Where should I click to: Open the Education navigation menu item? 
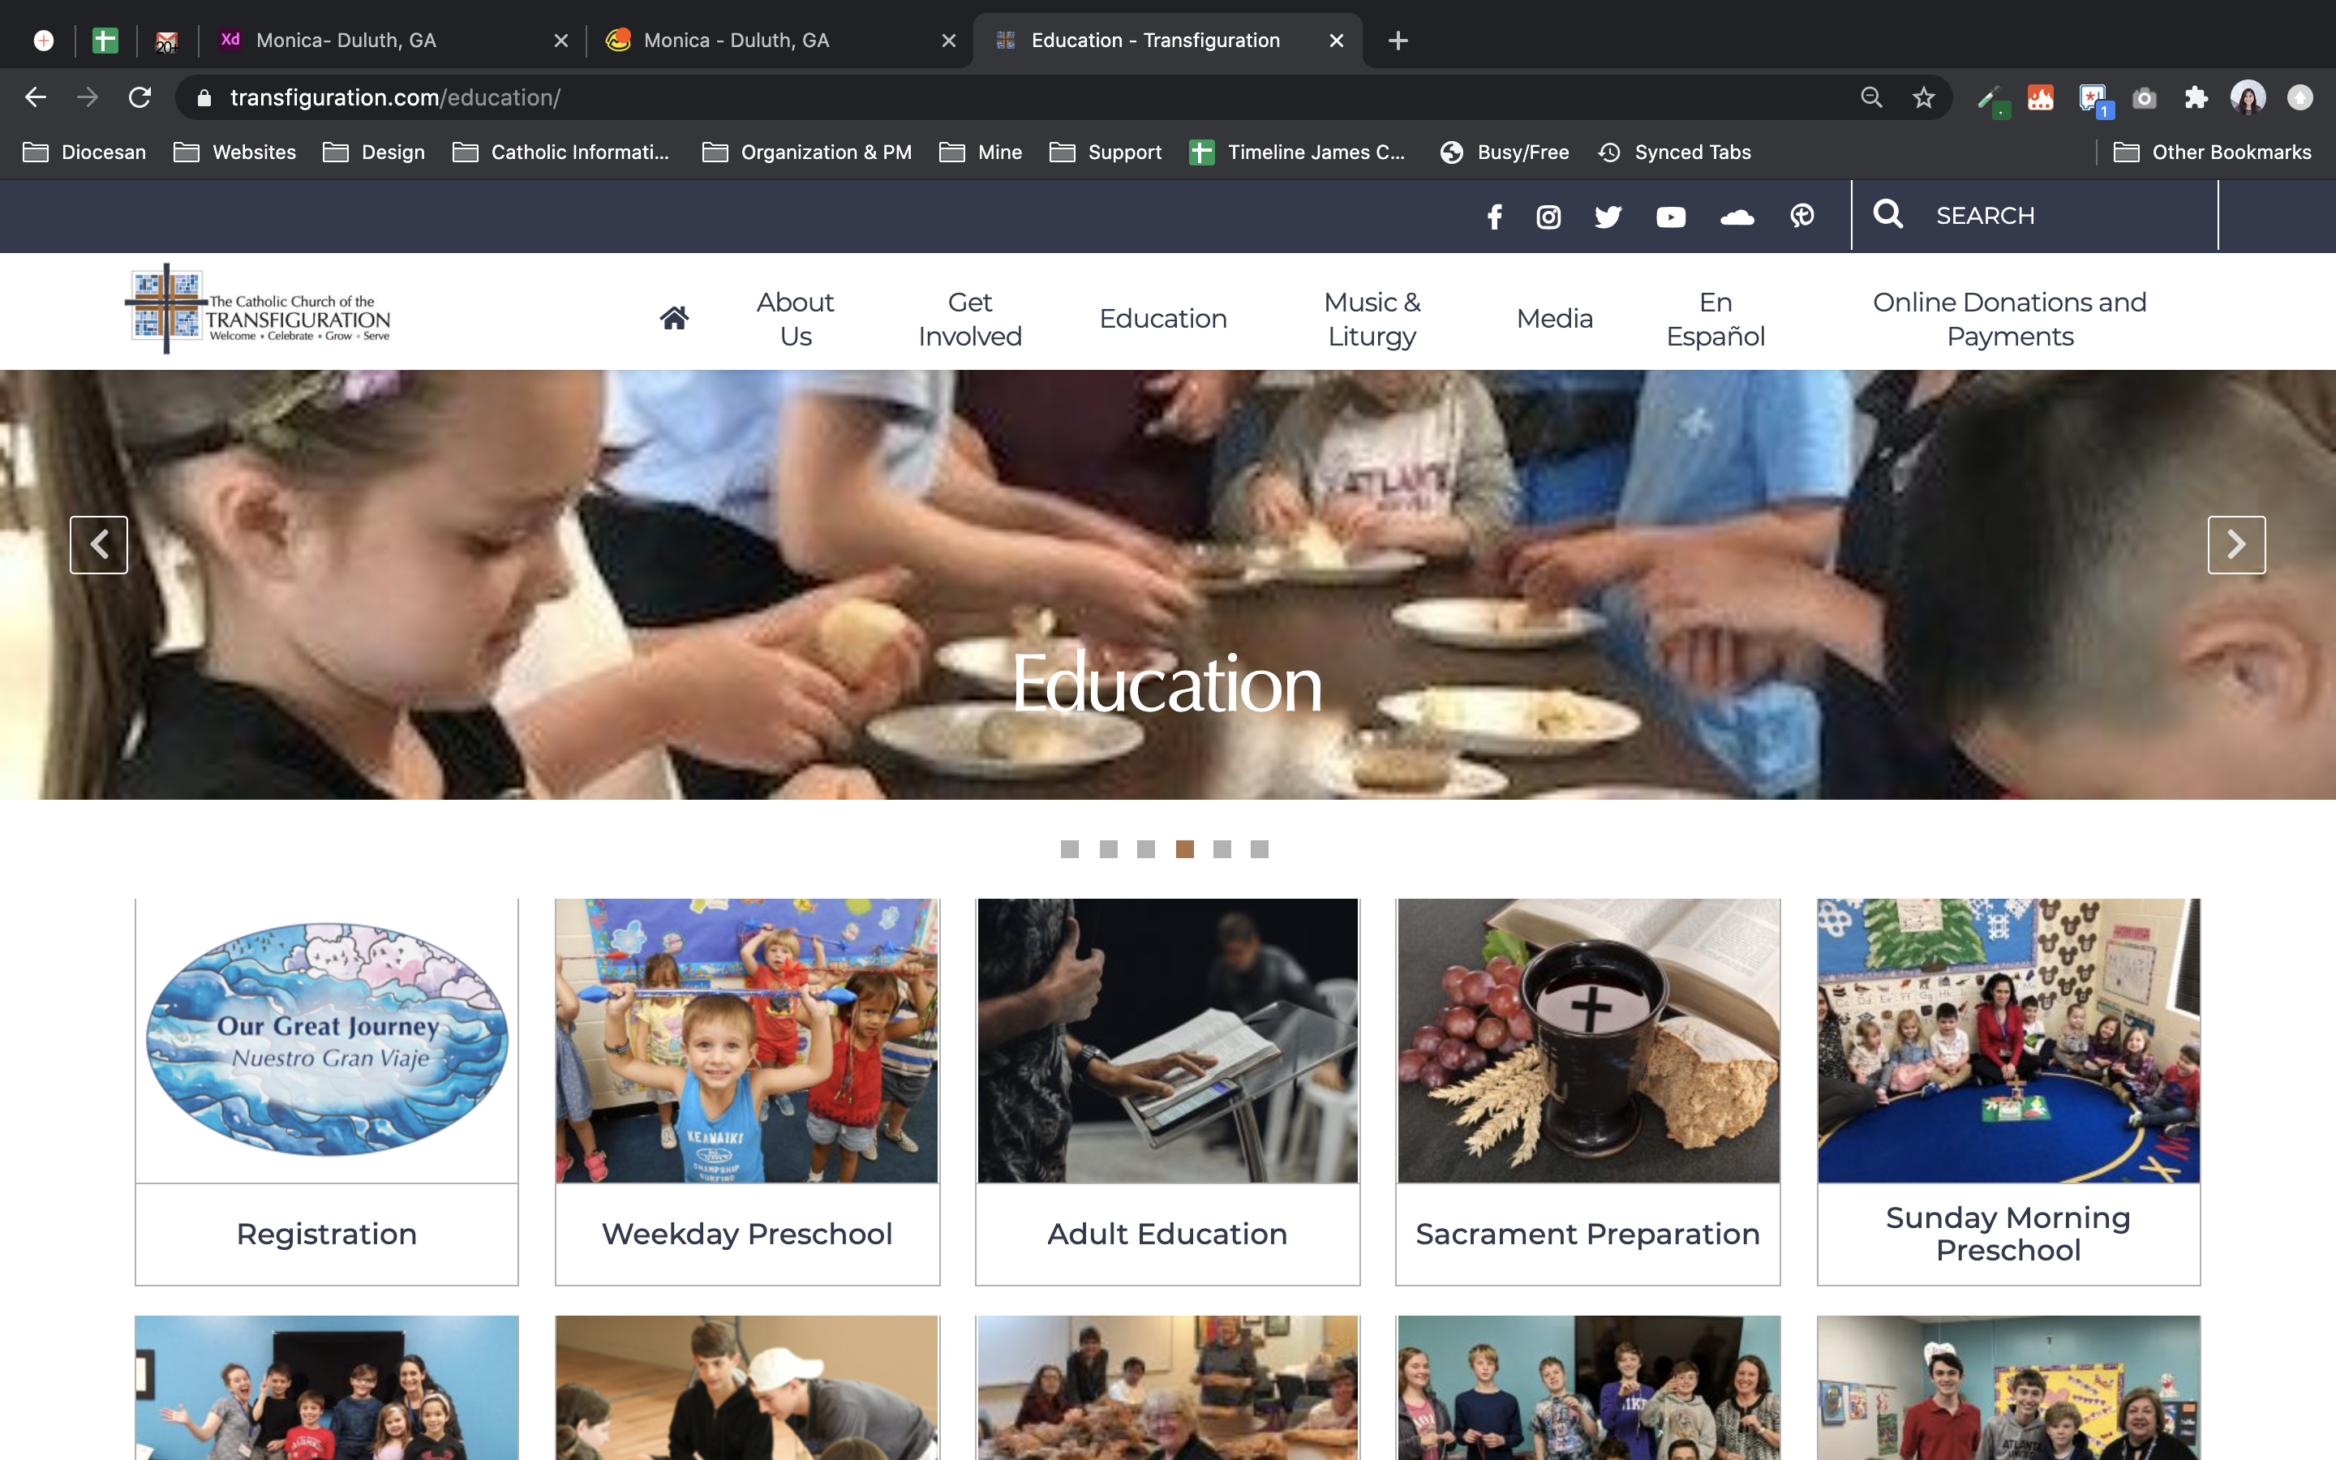pyautogui.click(x=1162, y=318)
